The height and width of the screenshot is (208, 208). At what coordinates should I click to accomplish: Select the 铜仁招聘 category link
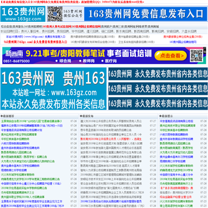tap(107, 31)
